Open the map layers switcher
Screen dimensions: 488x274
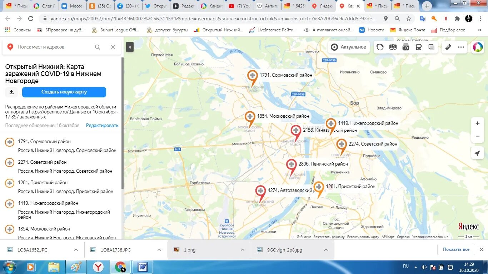pos(432,47)
